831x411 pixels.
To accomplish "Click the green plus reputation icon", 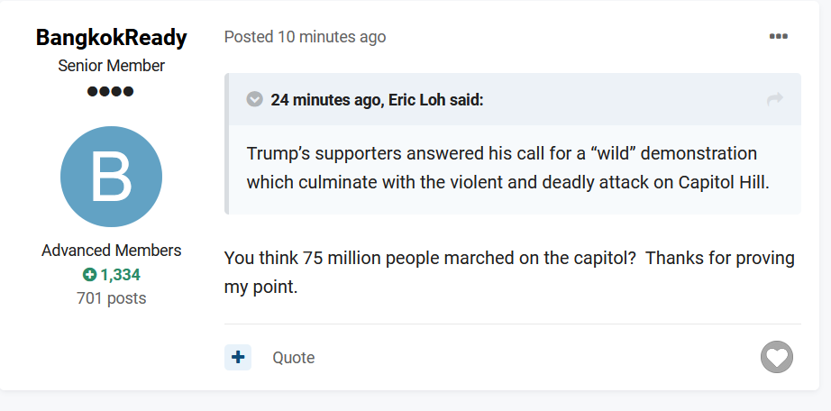I will coord(89,275).
